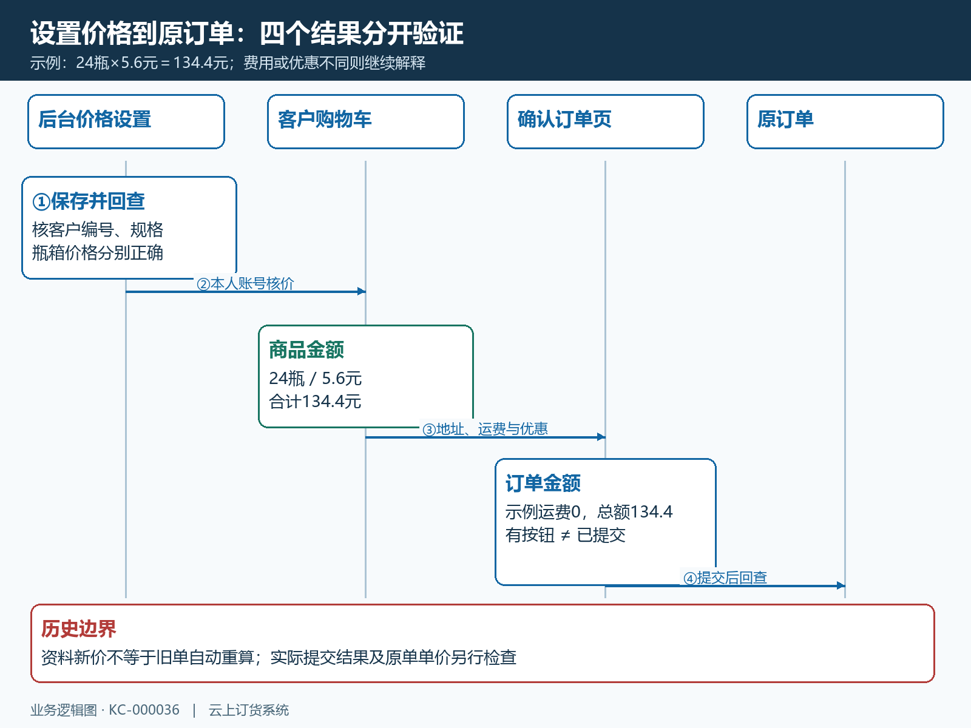Click the text 示例运费0，总额134.4

[x=589, y=512]
